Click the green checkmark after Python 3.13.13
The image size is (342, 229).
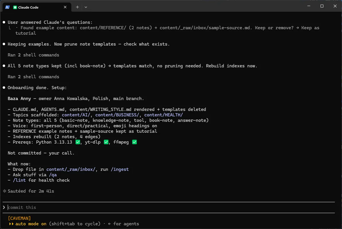[x=78, y=142]
